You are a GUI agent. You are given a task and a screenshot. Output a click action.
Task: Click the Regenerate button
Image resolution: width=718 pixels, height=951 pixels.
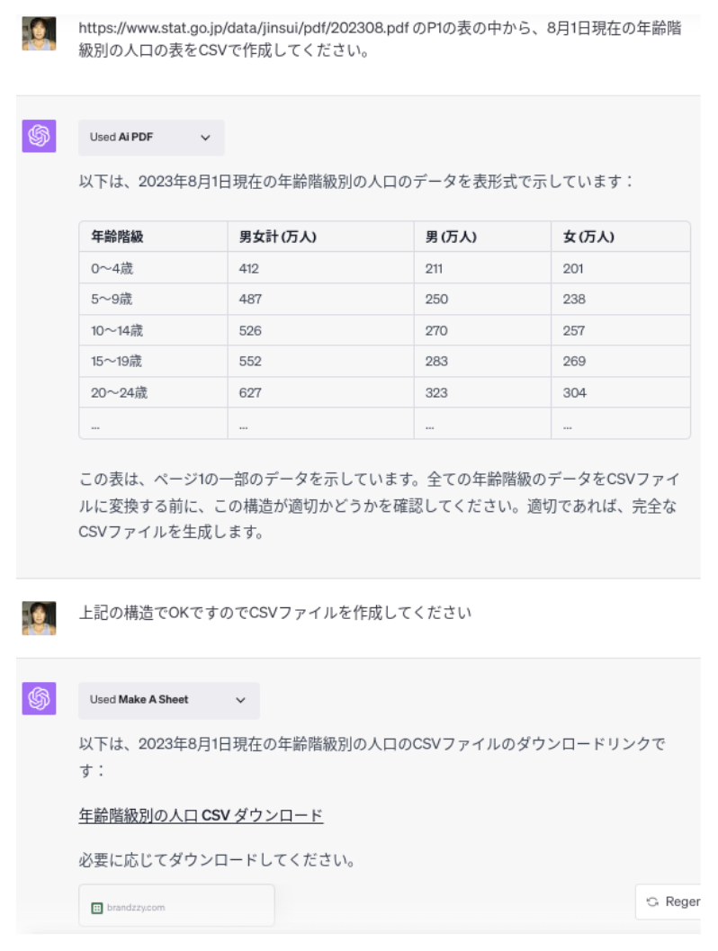[x=669, y=902]
